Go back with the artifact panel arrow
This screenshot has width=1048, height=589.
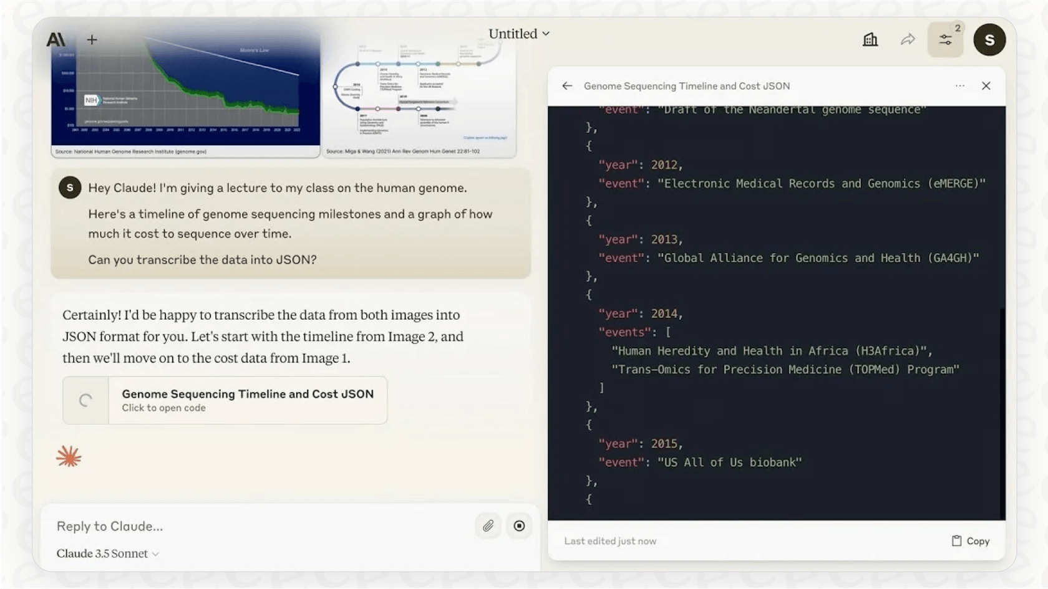[x=568, y=85]
